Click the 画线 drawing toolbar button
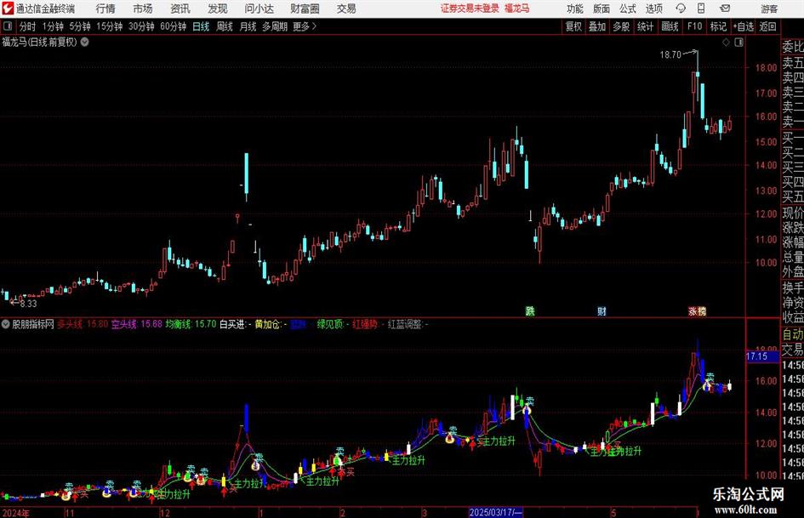 (670, 26)
